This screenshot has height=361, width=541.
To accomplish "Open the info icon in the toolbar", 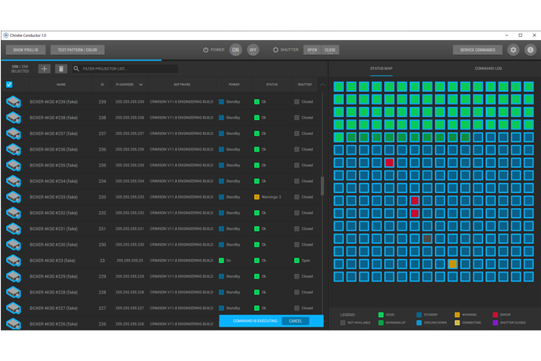I will 530,49.
